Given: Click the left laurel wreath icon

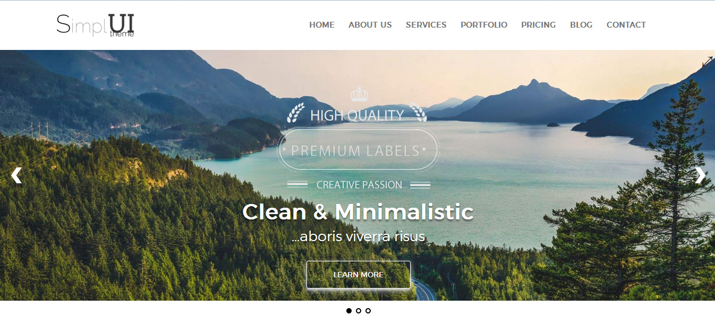Looking at the screenshot, I should point(296,113).
